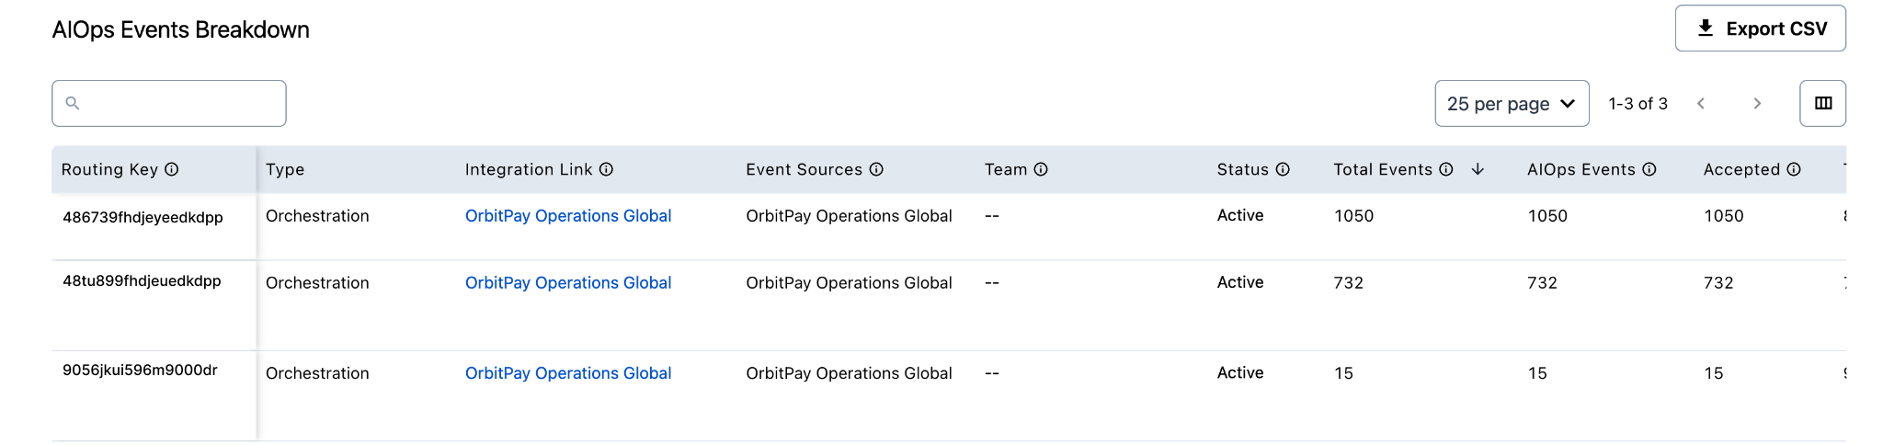
Task: Click the search magnifier icon
Action: coord(73,103)
